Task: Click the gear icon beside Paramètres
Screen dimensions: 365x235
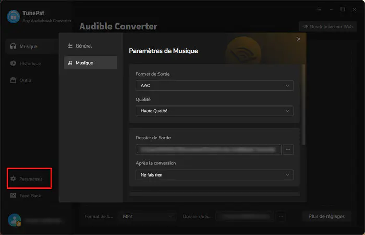Action: tap(13, 179)
